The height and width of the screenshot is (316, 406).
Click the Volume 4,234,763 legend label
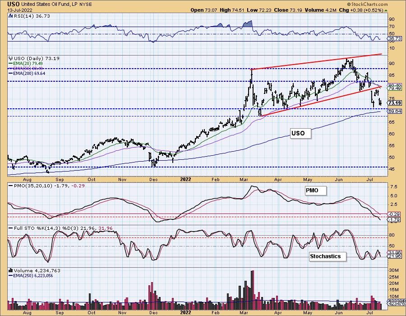tap(37, 270)
